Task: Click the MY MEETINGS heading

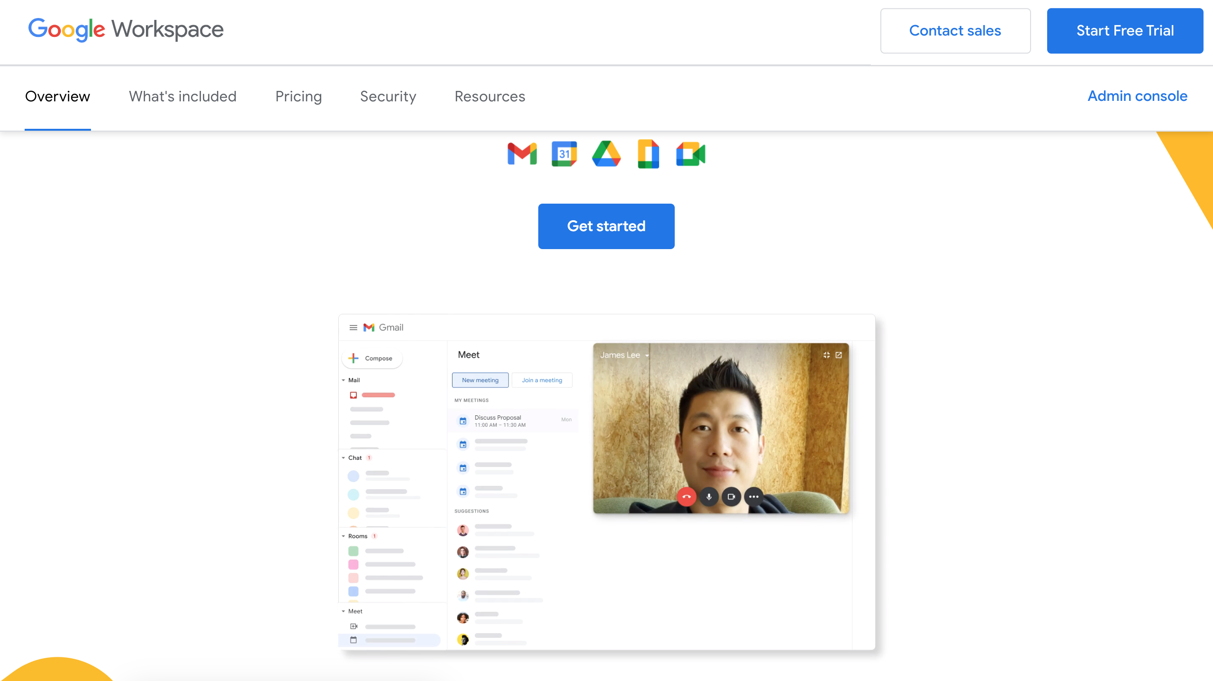Action: click(x=471, y=400)
